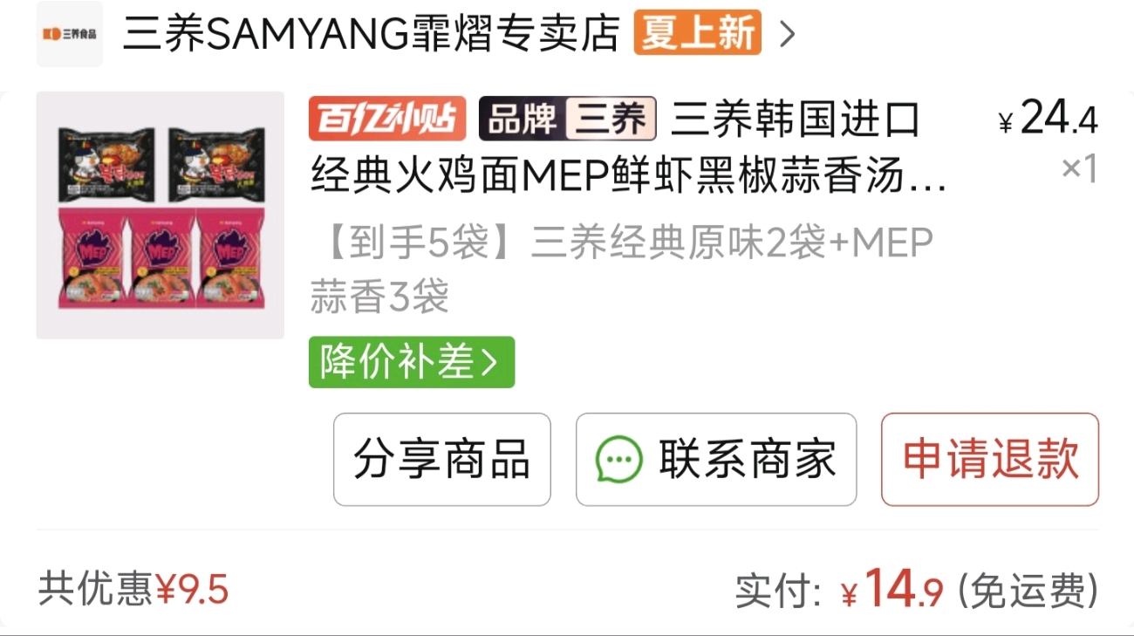Request a refund with 申请退款

pos(990,460)
